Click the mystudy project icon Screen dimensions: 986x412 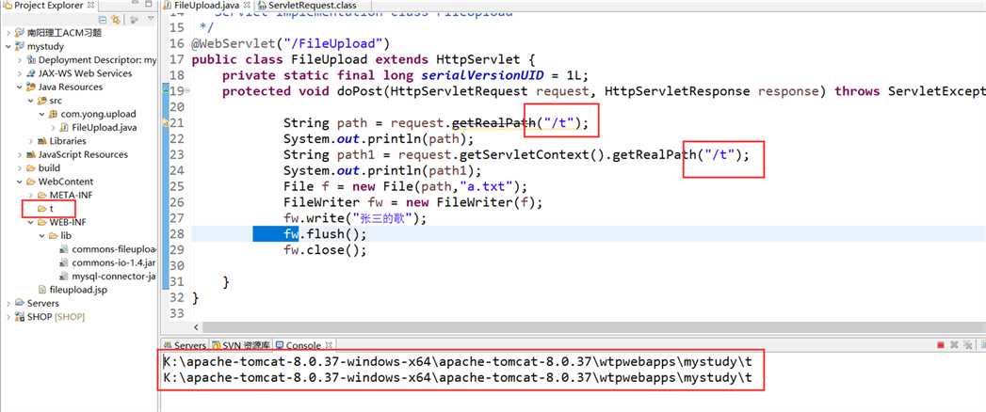pos(19,46)
